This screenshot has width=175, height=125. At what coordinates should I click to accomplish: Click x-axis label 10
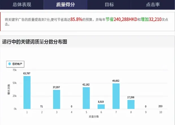click(161, 112)
